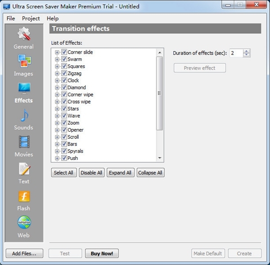Image resolution: width=270 pixels, height=265 pixels.
Task: Uncheck the Swarm effect checkbox
Action: (x=64, y=59)
